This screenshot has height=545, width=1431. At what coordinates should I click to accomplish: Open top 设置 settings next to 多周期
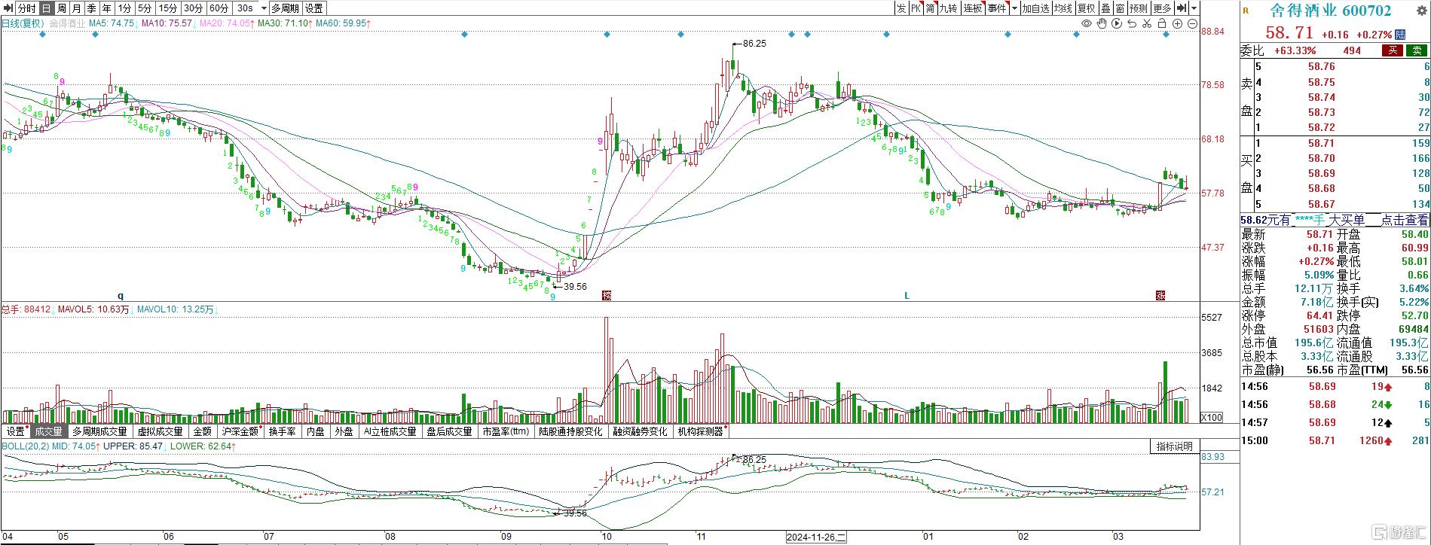point(314,8)
